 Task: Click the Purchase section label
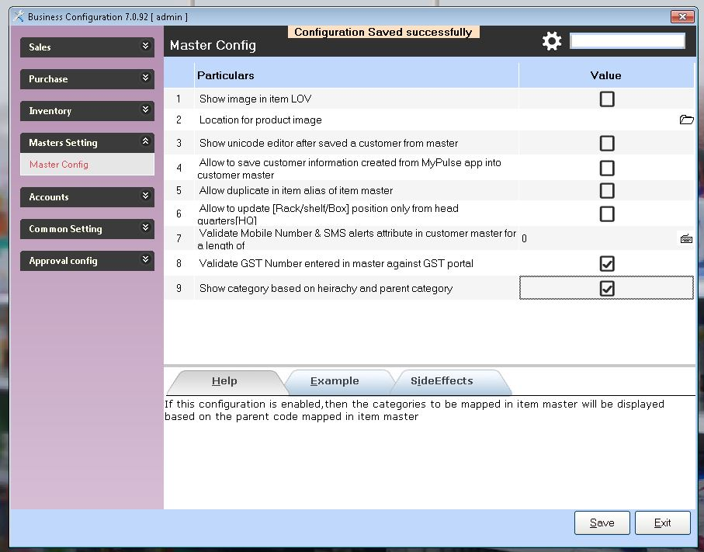[x=48, y=78]
